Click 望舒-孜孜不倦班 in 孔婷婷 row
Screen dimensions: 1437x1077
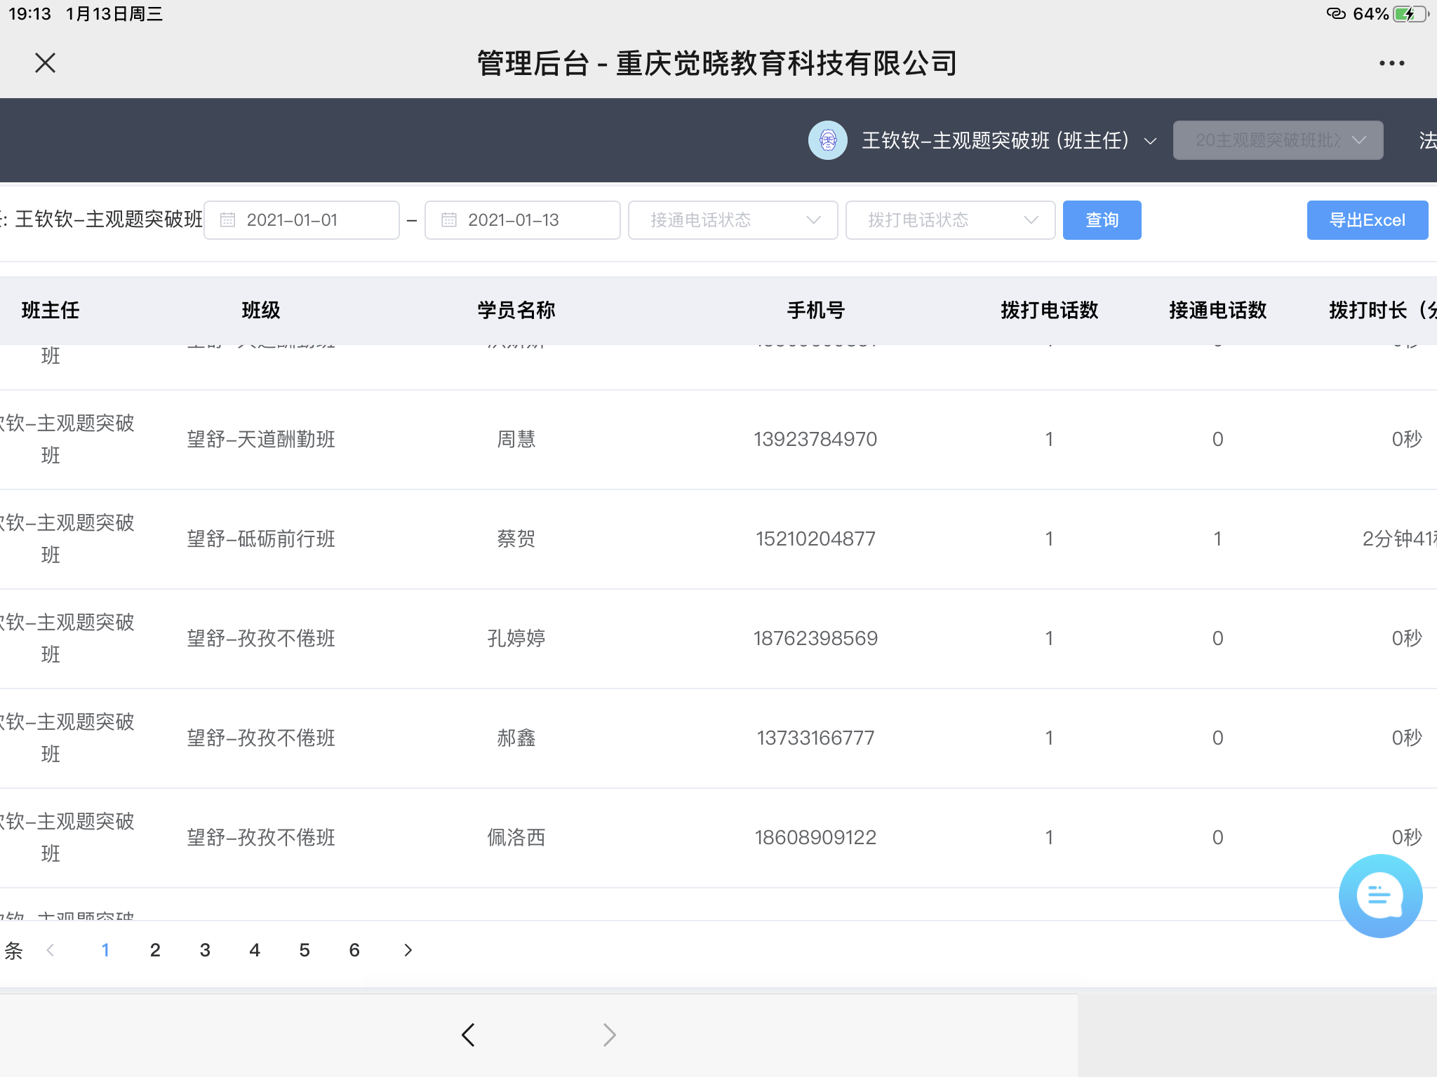tap(261, 638)
